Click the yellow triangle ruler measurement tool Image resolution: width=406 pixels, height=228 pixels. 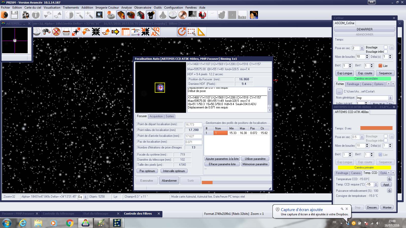coord(201,32)
